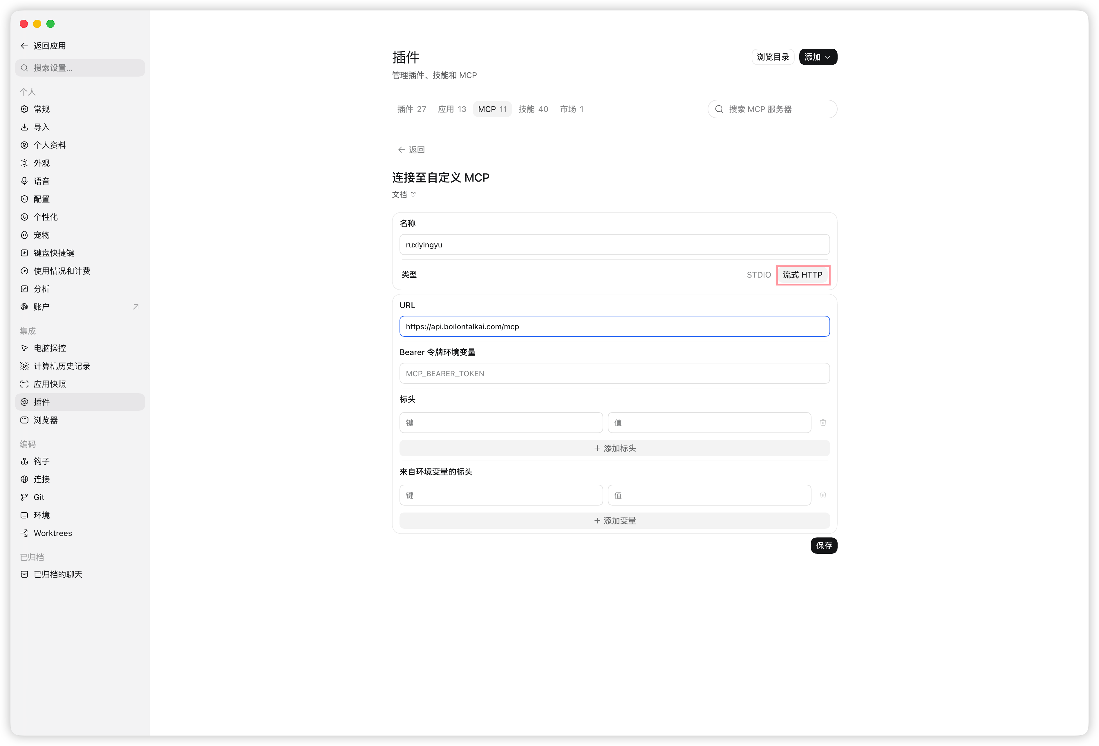This screenshot has height=746, width=1099.
Task: Click the 应用快照 capture icon
Action: [x=24, y=384]
